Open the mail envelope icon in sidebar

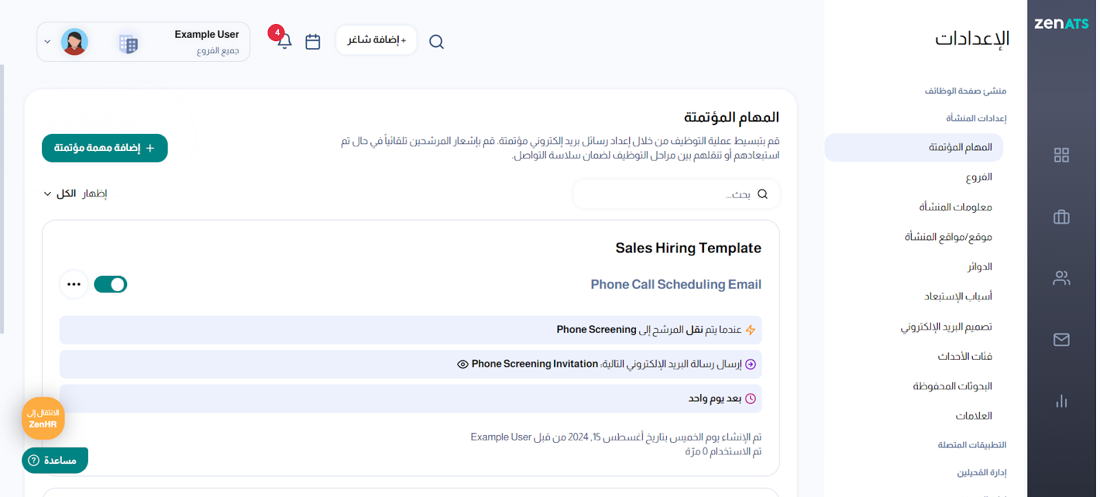(x=1061, y=339)
